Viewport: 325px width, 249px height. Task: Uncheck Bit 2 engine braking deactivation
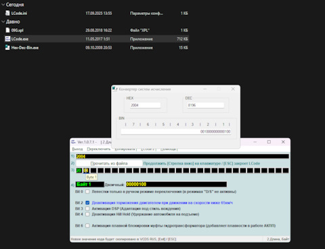(x=87, y=203)
